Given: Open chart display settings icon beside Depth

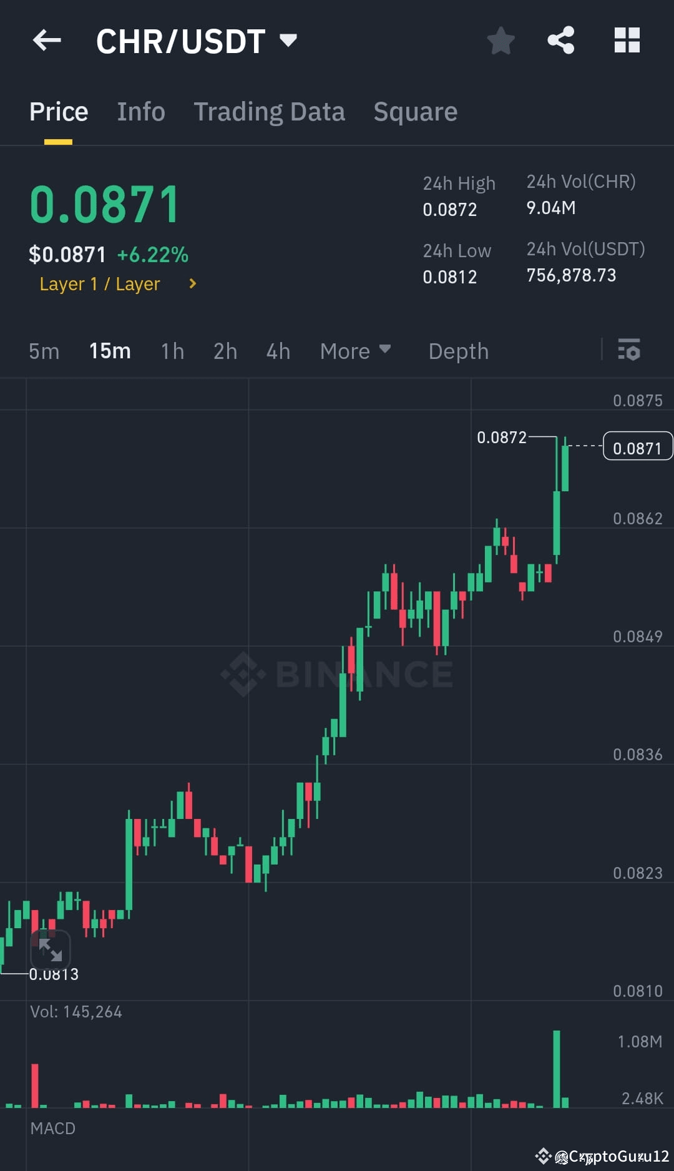Looking at the screenshot, I should click(630, 351).
